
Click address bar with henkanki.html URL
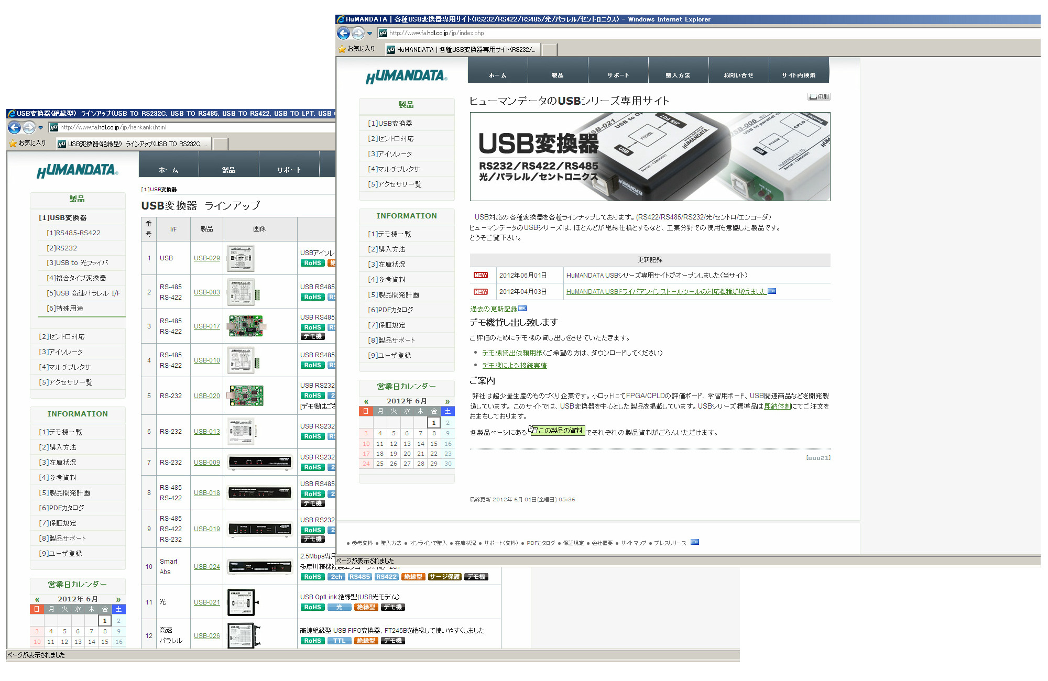[192, 127]
